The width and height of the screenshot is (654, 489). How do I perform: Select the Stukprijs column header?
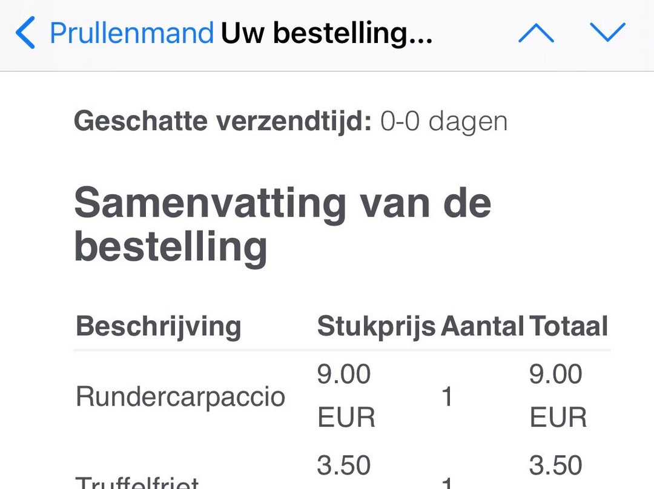376,327
